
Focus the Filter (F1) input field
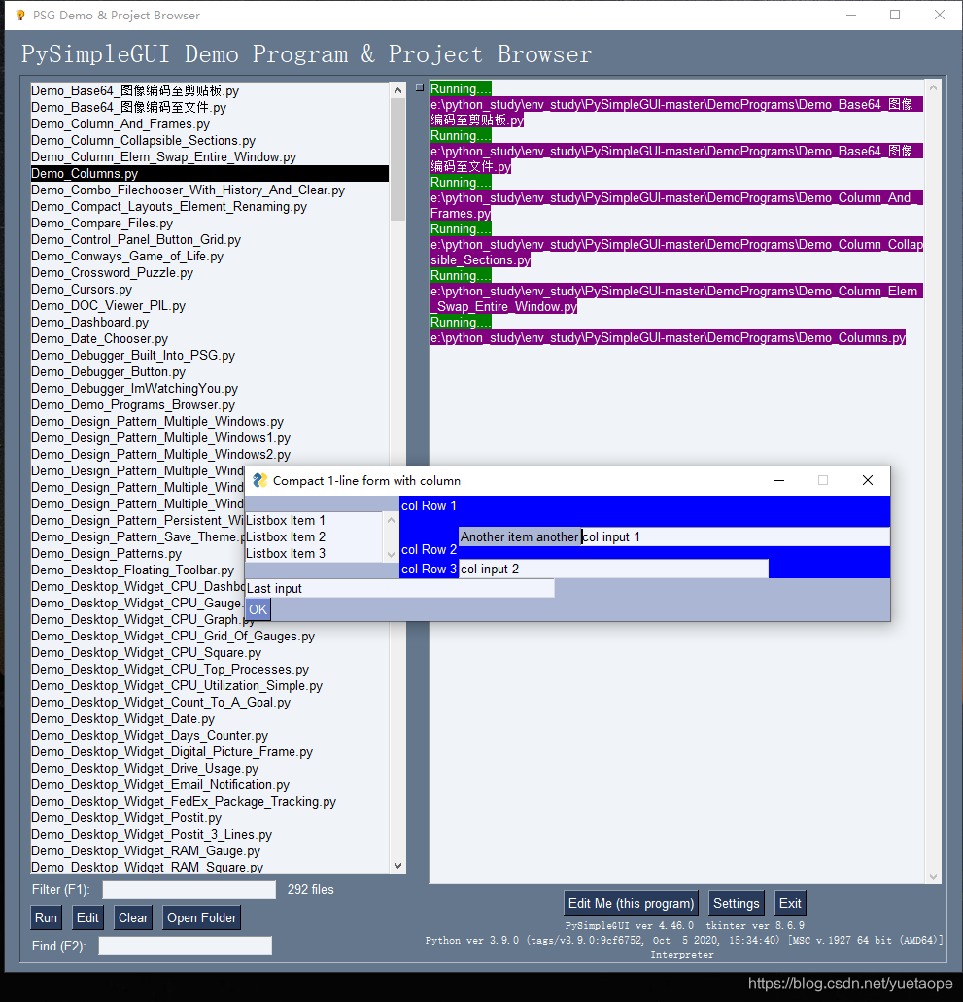pyautogui.click(x=189, y=889)
